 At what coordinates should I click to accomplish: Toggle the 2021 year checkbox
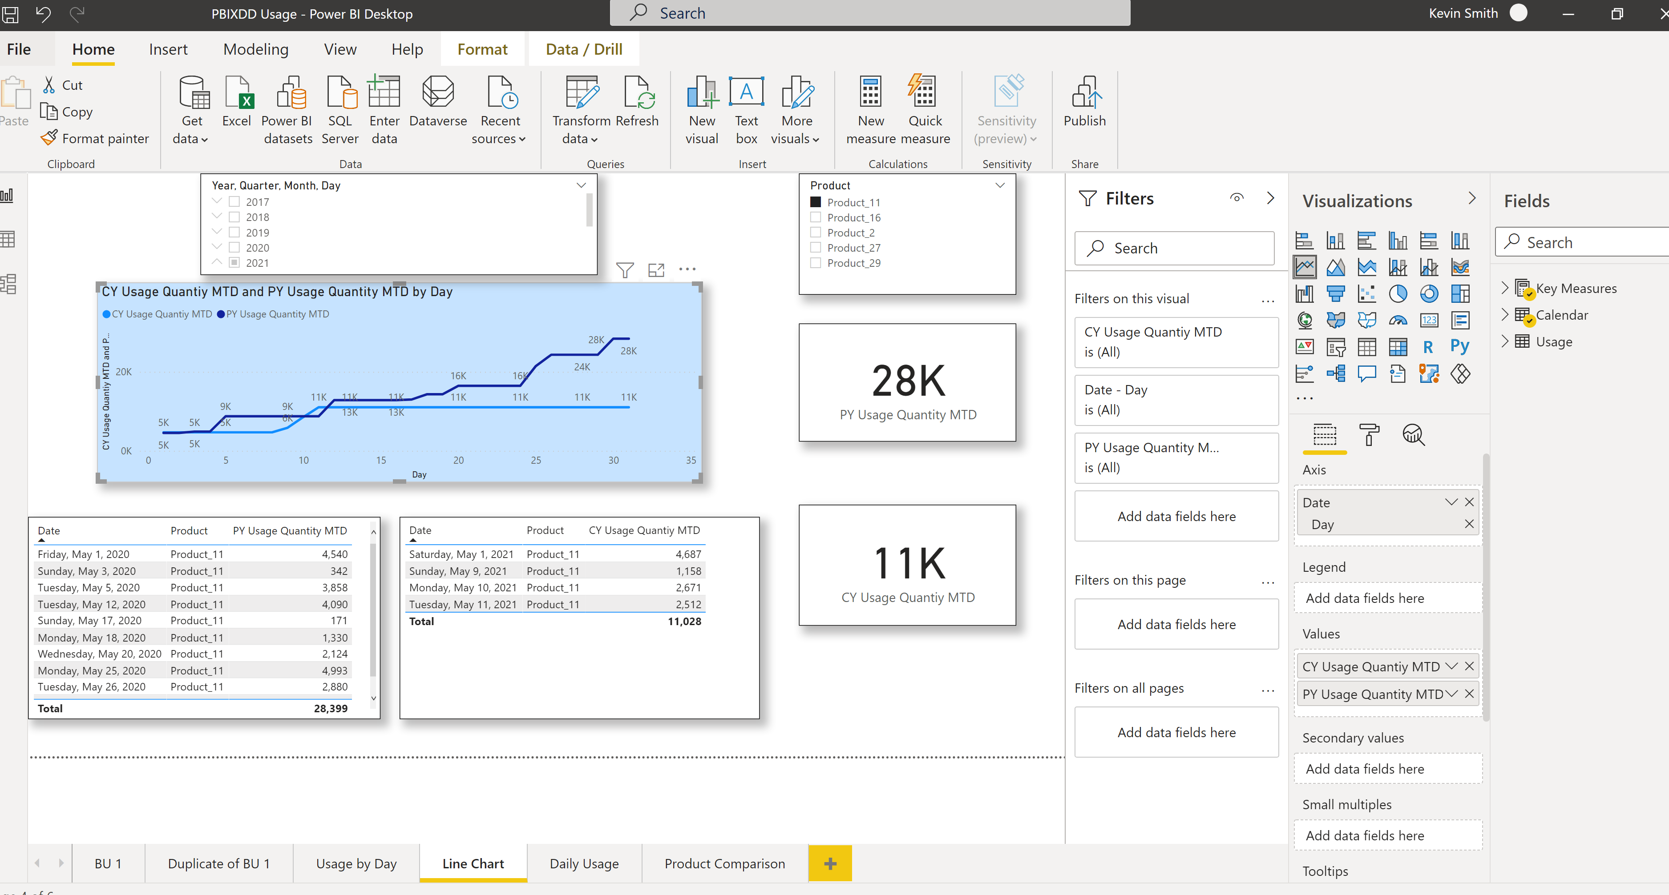coord(234,263)
